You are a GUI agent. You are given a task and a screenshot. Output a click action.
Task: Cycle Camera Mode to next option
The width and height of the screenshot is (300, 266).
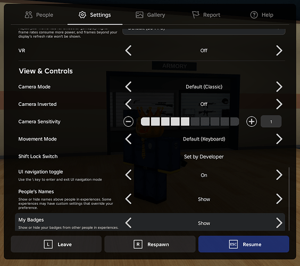point(279,87)
